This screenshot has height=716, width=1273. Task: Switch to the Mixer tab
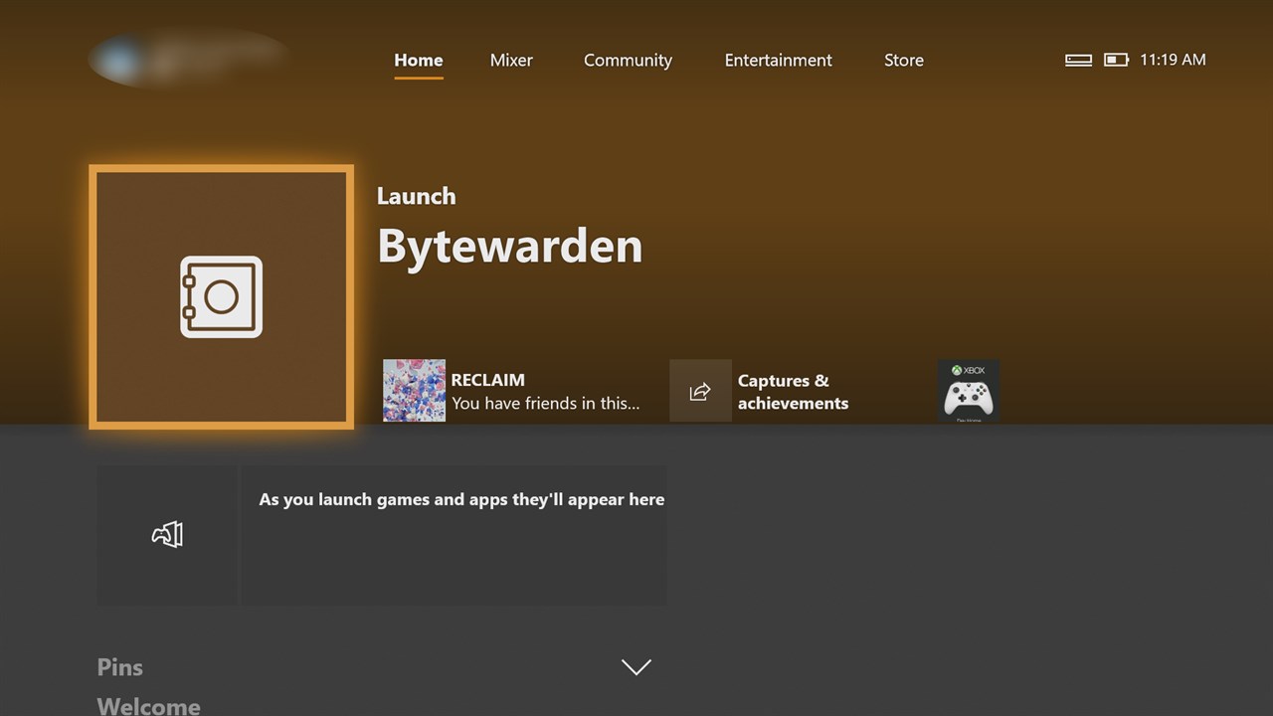click(x=511, y=60)
